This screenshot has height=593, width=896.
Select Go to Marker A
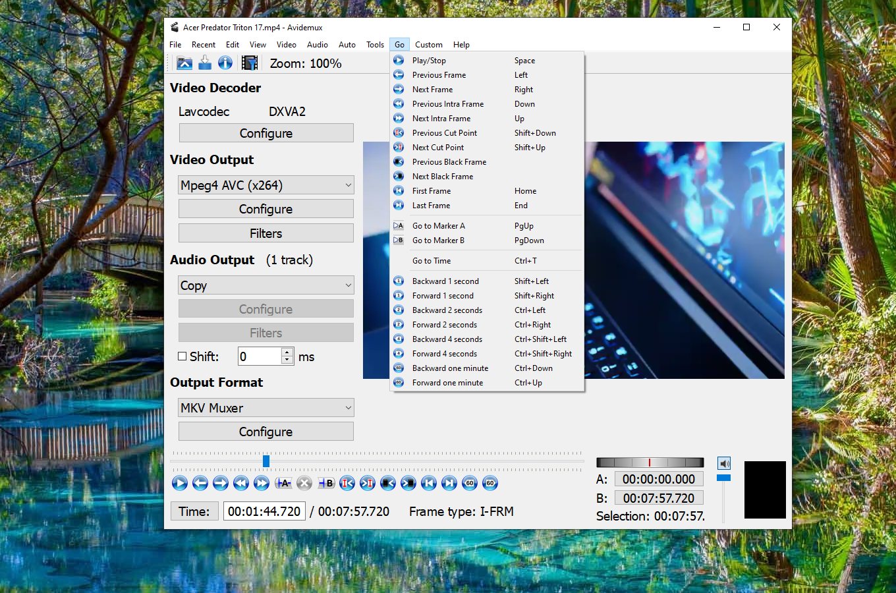point(487,226)
